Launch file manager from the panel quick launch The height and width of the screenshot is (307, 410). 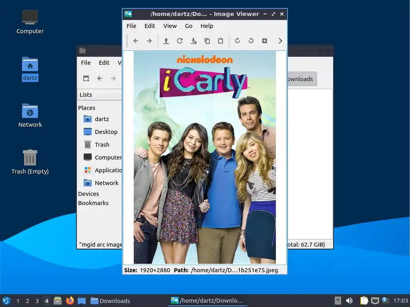[x=58, y=301]
